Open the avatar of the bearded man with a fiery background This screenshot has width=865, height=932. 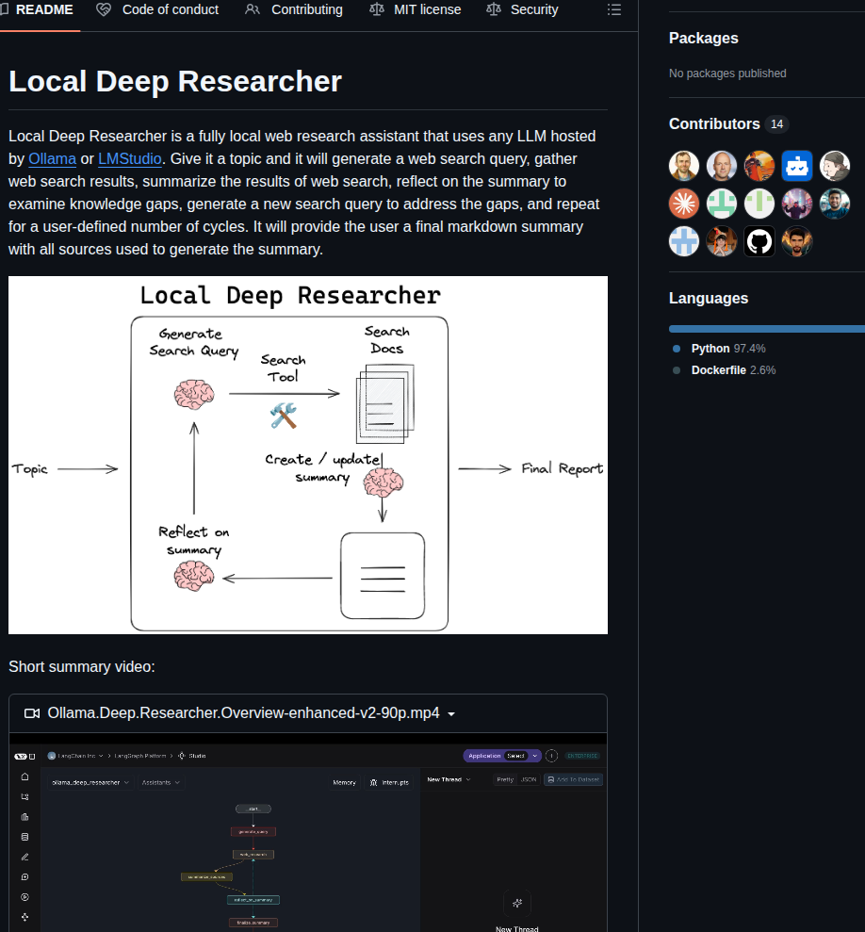796,241
